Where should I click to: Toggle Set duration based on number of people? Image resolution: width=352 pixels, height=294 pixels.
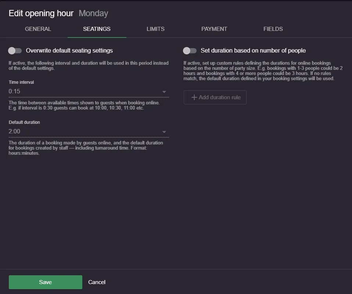pyautogui.click(x=190, y=51)
